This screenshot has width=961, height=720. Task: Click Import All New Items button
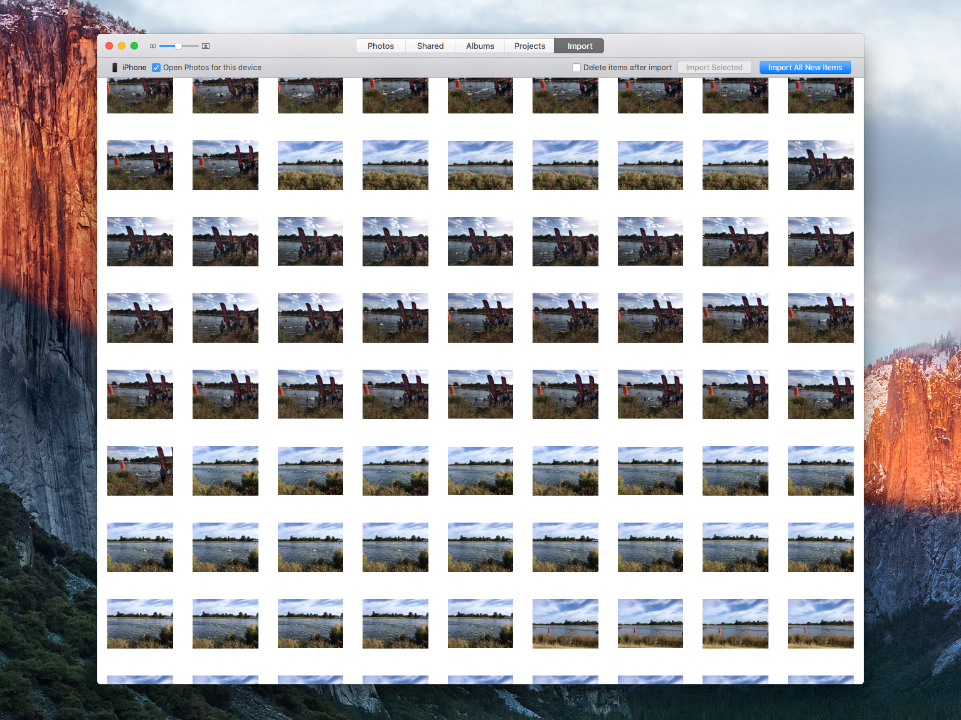click(805, 68)
